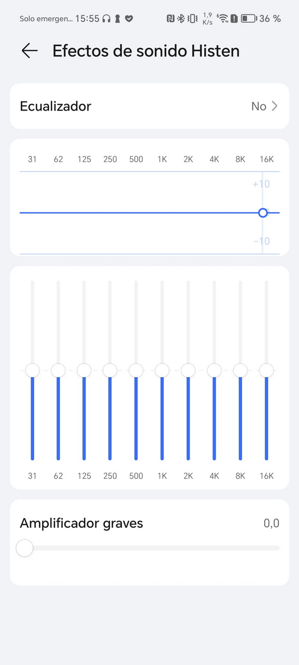The width and height of the screenshot is (299, 665).
Task: Open the Ecualizador preset chevron
Action: coord(275,106)
